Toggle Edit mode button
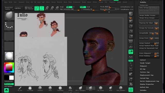 (x=37, y=8)
